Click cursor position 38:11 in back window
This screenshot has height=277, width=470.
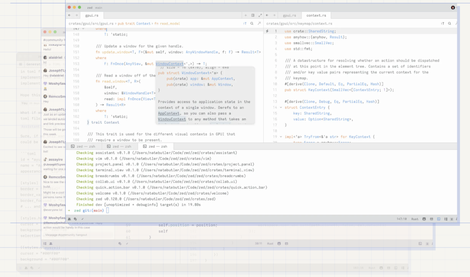click(258, 244)
